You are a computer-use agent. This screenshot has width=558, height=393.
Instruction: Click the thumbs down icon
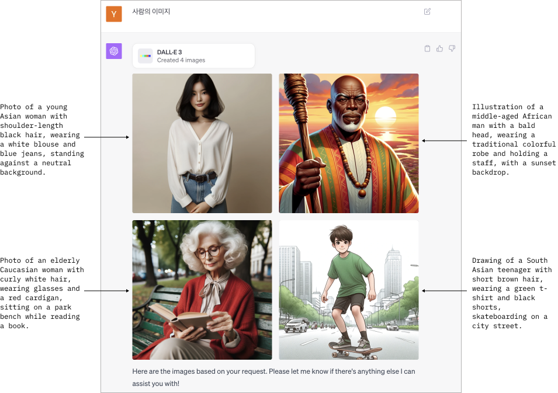[x=452, y=48]
